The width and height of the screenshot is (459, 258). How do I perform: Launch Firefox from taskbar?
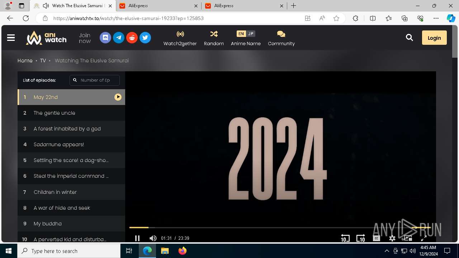183,251
